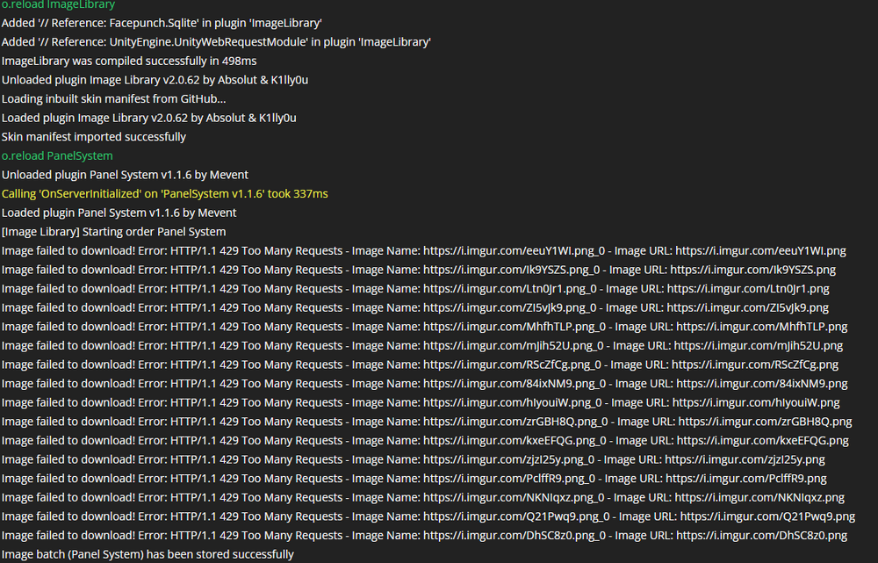
Task: Open the Image URL link for Ik9YSZS.png
Action: (752, 270)
